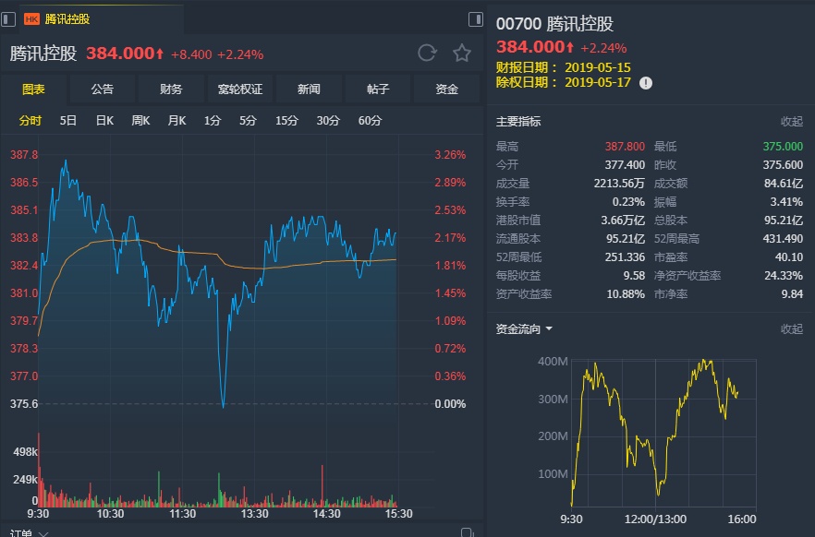Collapse the 资金流向 section
Screen dimensions: 815x537
pyautogui.click(x=791, y=328)
